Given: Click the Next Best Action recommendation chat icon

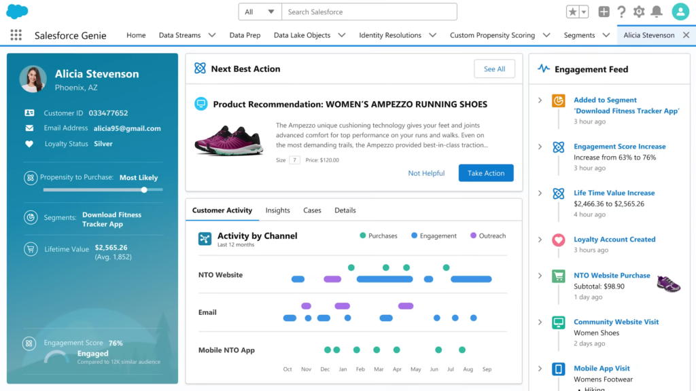Looking at the screenshot, I should [x=201, y=103].
